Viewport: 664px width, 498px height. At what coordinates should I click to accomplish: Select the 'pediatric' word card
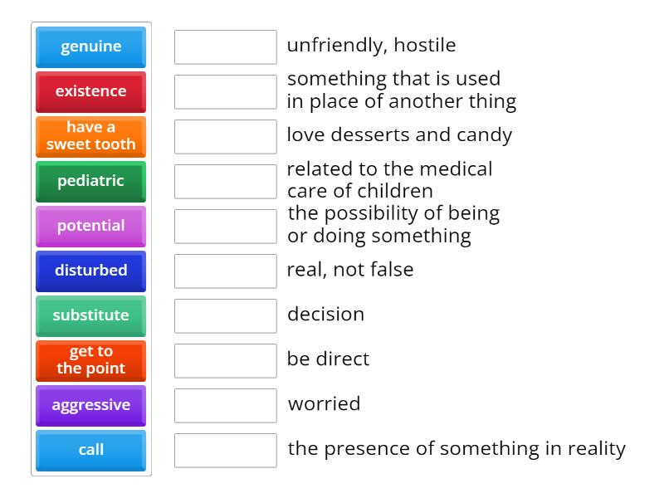(x=90, y=181)
